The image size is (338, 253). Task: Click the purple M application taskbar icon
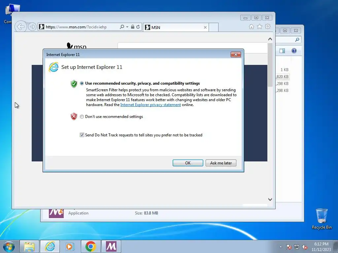pyautogui.click(x=111, y=246)
